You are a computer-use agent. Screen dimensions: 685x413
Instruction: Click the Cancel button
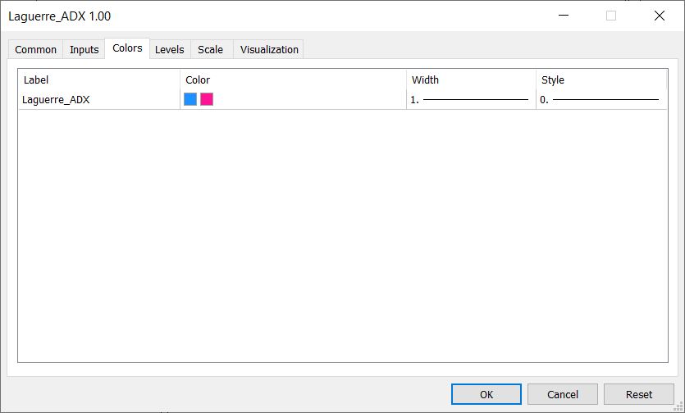click(x=563, y=394)
